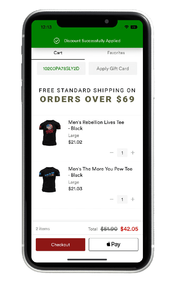Open The More You Pew Tee thumbnail
The width and height of the screenshot is (169, 285).
(49, 180)
